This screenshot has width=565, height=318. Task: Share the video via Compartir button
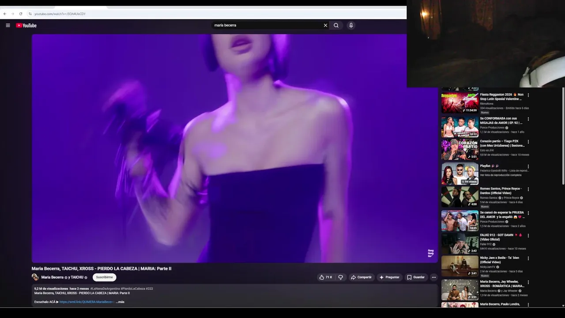point(361,277)
